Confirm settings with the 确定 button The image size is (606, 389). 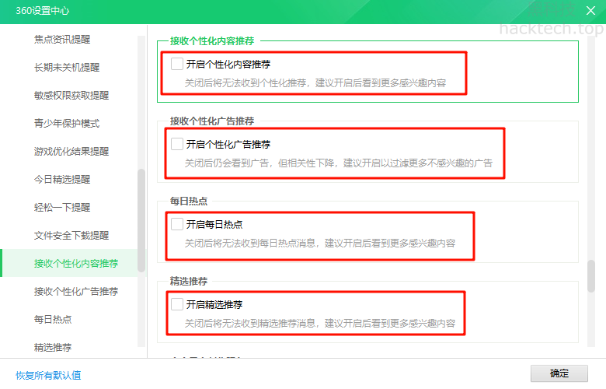(559, 373)
